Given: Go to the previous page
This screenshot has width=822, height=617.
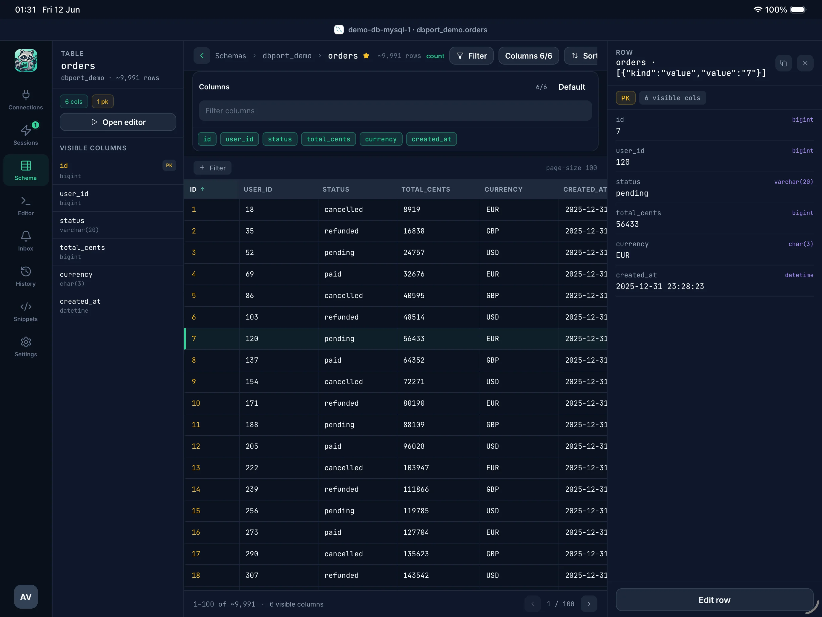Looking at the screenshot, I should [533, 604].
